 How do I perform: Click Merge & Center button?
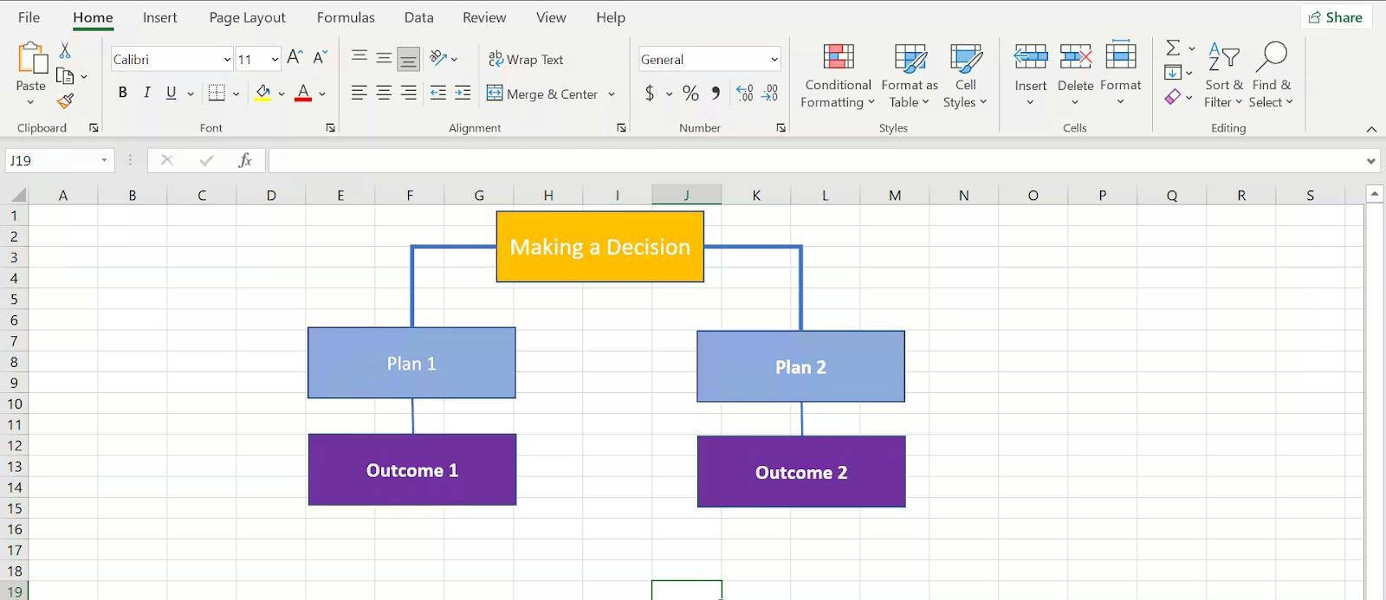pos(542,94)
